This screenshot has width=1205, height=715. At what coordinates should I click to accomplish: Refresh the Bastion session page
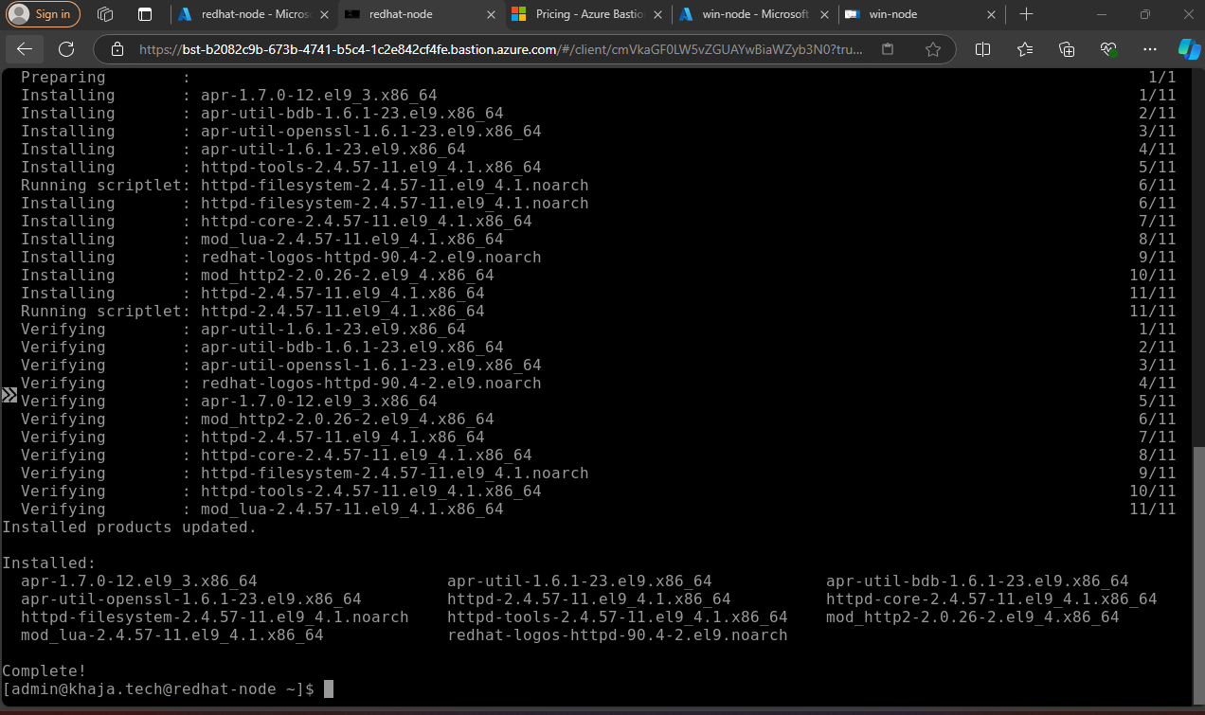(x=66, y=49)
